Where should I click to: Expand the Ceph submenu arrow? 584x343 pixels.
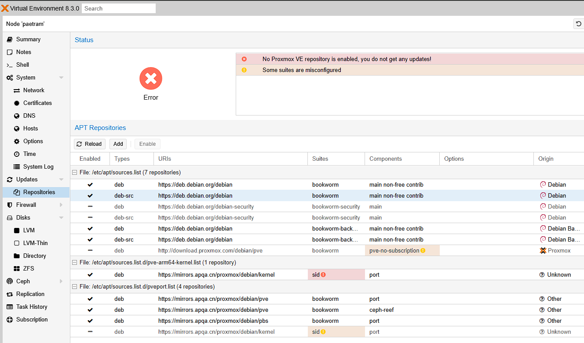[61, 281]
